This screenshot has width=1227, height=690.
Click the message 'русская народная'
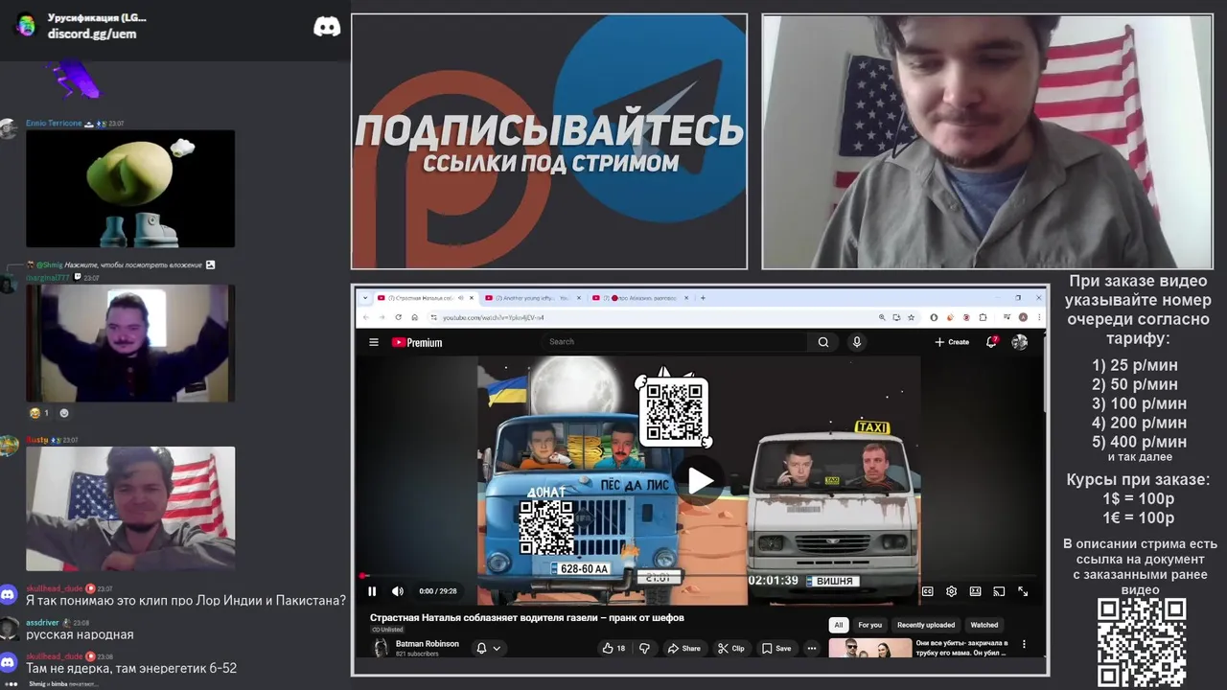(80, 634)
